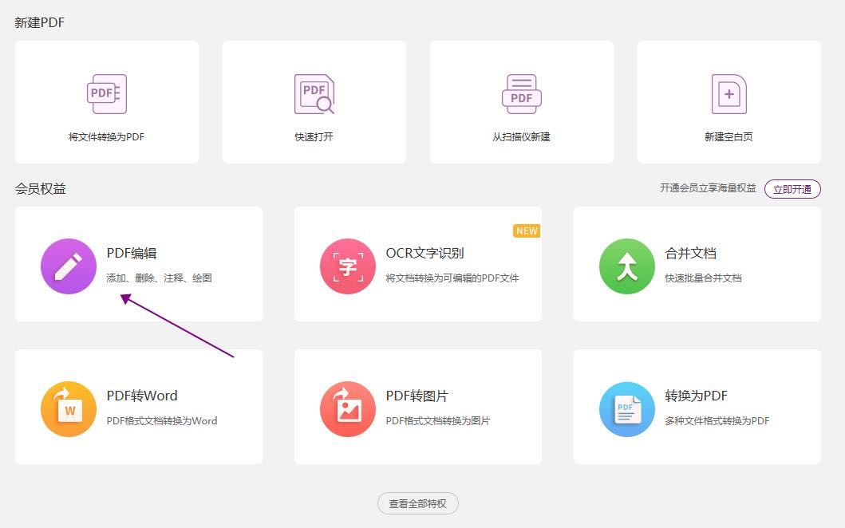The image size is (845, 528).
Task: Select the 新建空白页 plus-page icon
Action: tap(729, 93)
